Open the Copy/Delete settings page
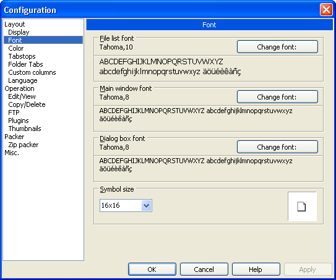 click(27, 104)
